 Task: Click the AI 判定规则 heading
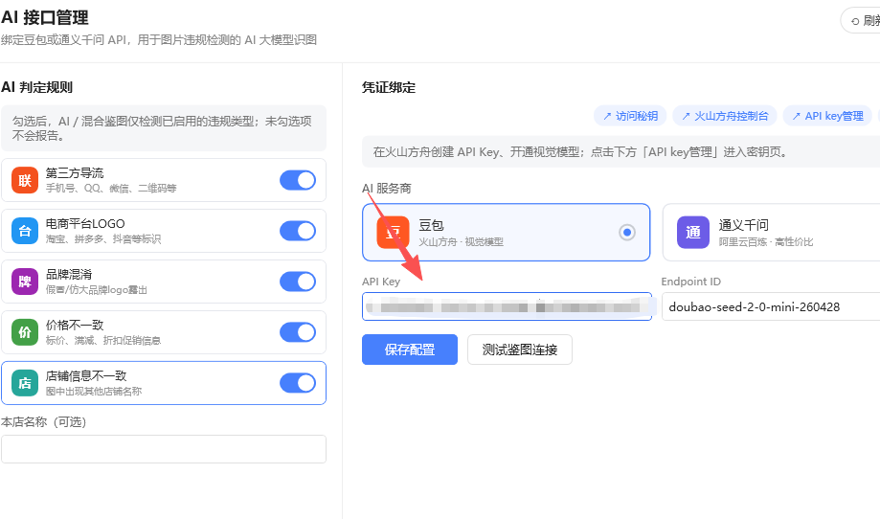pos(37,87)
